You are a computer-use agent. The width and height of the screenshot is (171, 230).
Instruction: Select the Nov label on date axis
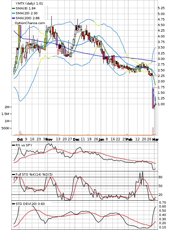49,139
